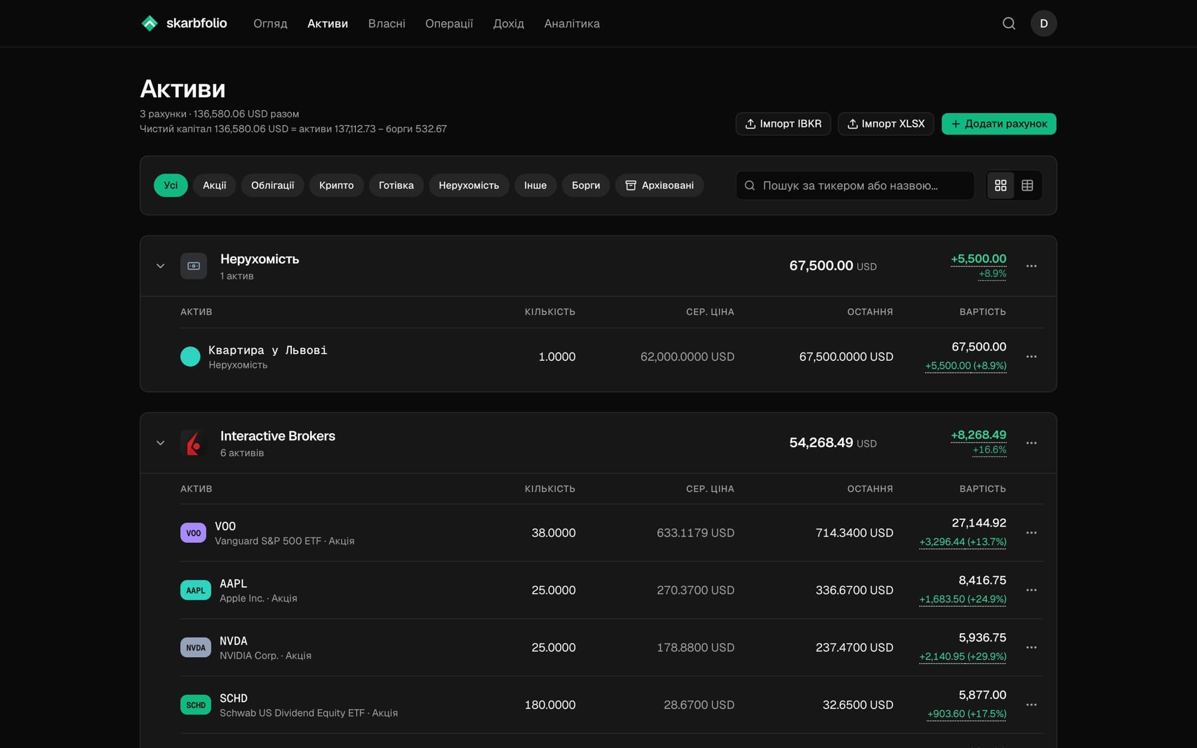Viewport: 1197px width, 748px height.
Task: Filter assets by Інше
Action: pos(535,186)
